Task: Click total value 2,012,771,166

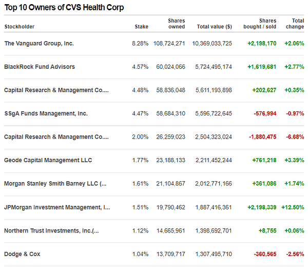Action: 214,184
